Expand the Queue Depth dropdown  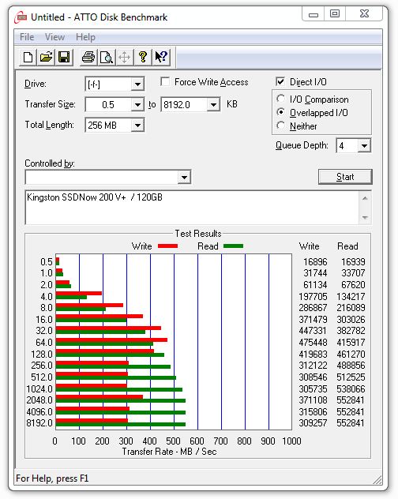point(364,146)
